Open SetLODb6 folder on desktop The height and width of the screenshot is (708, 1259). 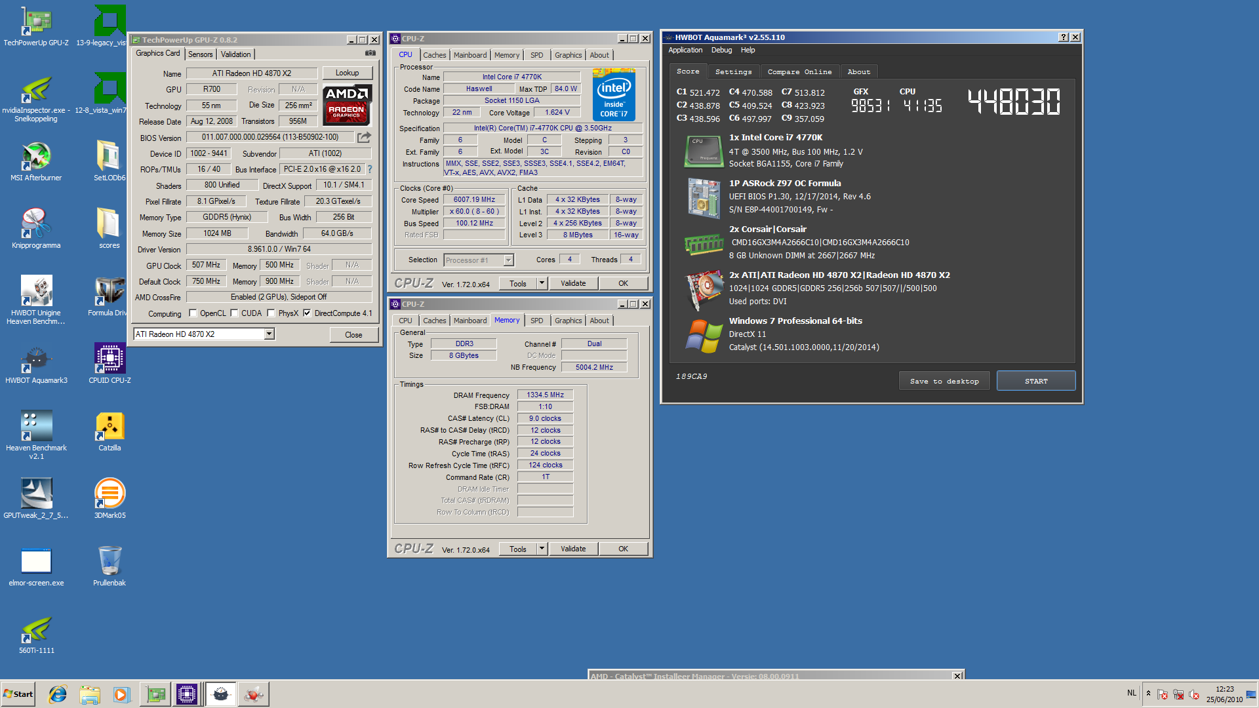point(109,162)
